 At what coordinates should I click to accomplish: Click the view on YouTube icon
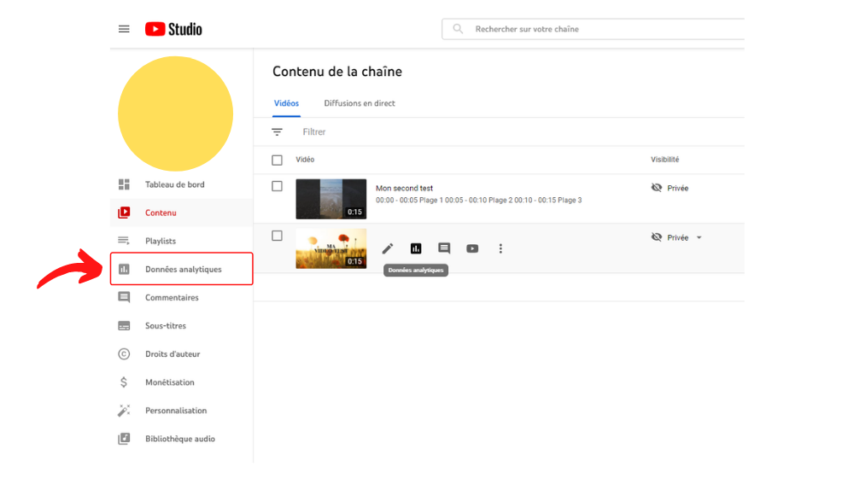[473, 248]
